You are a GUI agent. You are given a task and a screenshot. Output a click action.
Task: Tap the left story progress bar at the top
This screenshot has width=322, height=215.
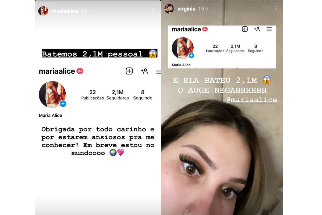98,3
